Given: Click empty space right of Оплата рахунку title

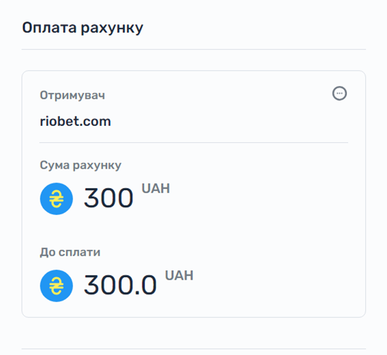Looking at the screenshot, I should pos(266,28).
